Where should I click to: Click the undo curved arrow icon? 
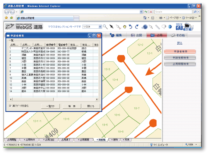[130, 27]
